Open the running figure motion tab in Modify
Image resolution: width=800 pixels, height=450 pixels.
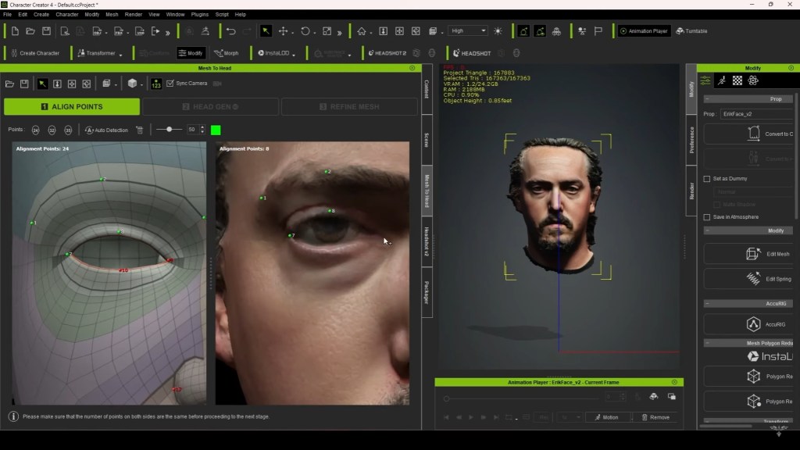coord(721,80)
